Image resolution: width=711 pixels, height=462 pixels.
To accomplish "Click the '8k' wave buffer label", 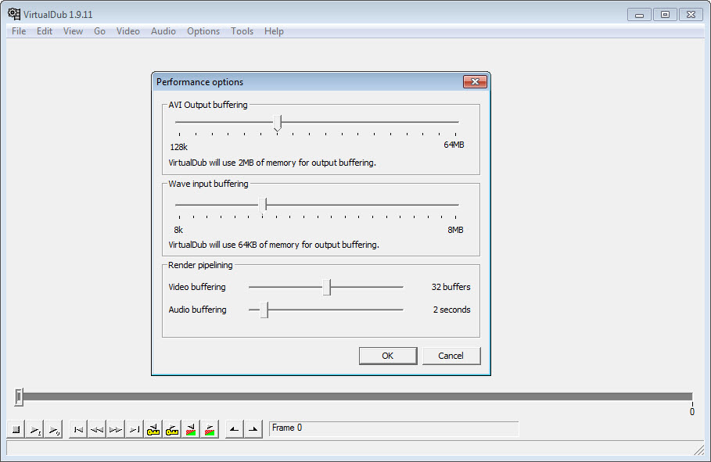I will point(178,230).
